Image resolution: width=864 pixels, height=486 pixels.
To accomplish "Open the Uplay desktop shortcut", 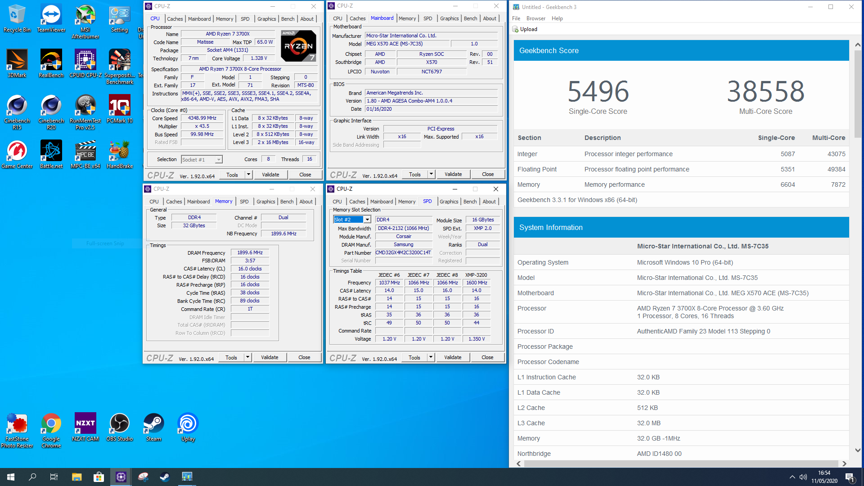I will (x=188, y=427).
